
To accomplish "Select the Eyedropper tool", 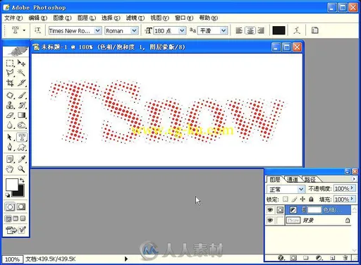I will tap(22, 159).
